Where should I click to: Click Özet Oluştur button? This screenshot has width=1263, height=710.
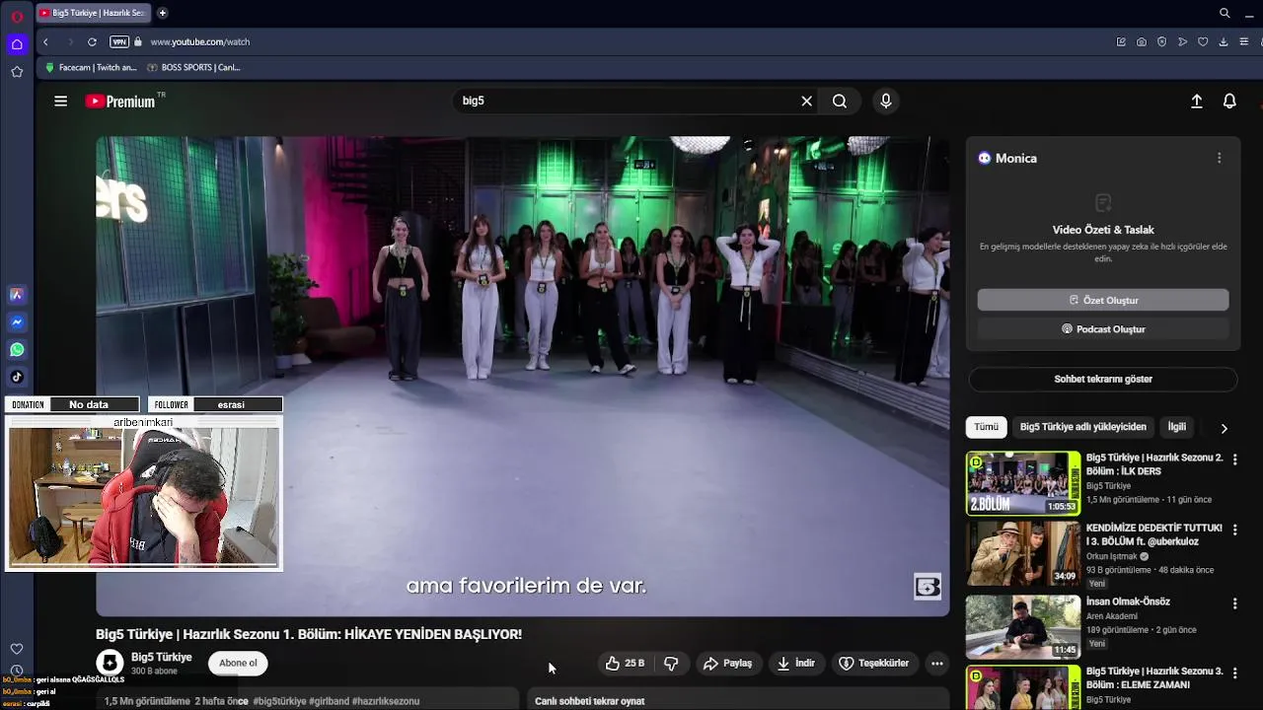click(1103, 300)
